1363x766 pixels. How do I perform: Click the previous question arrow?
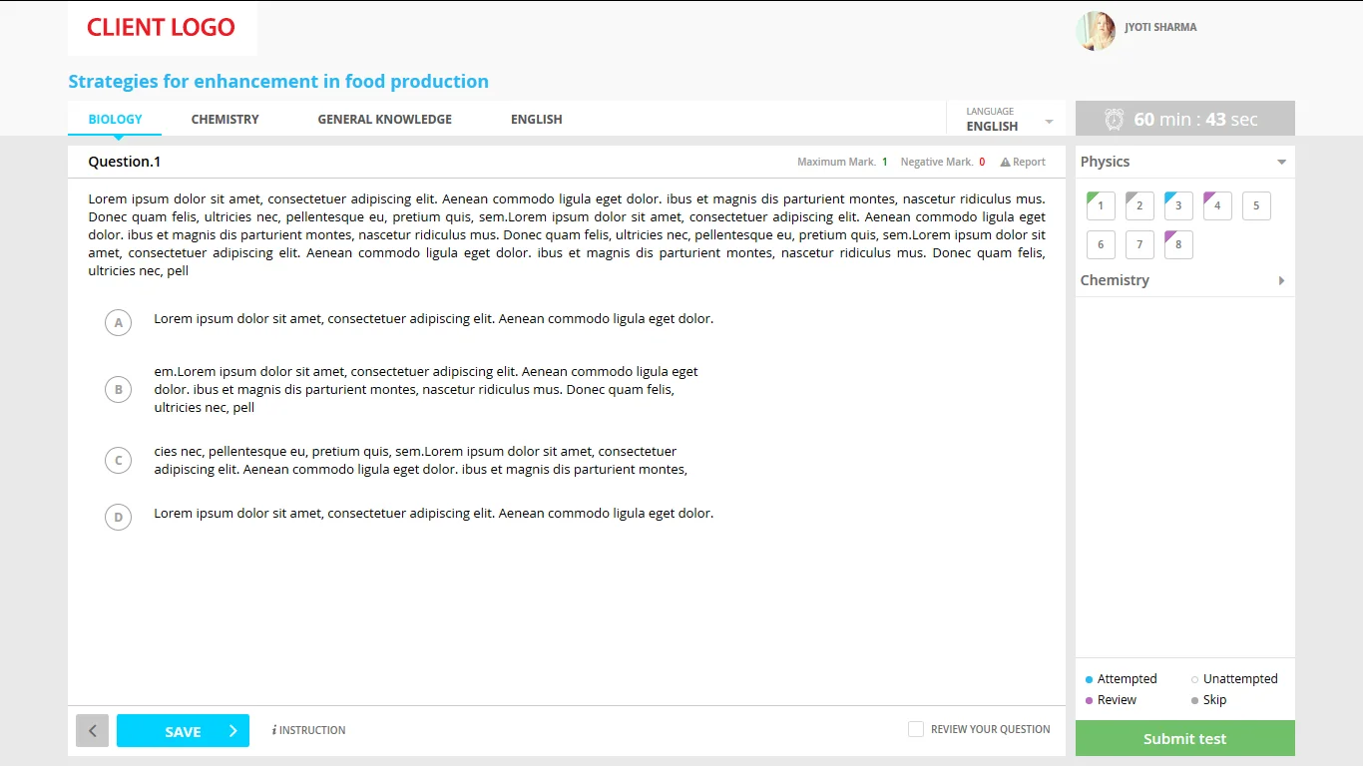click(92, 730)
